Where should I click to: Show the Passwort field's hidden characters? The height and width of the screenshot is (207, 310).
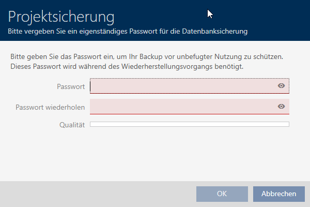point(281,86)
